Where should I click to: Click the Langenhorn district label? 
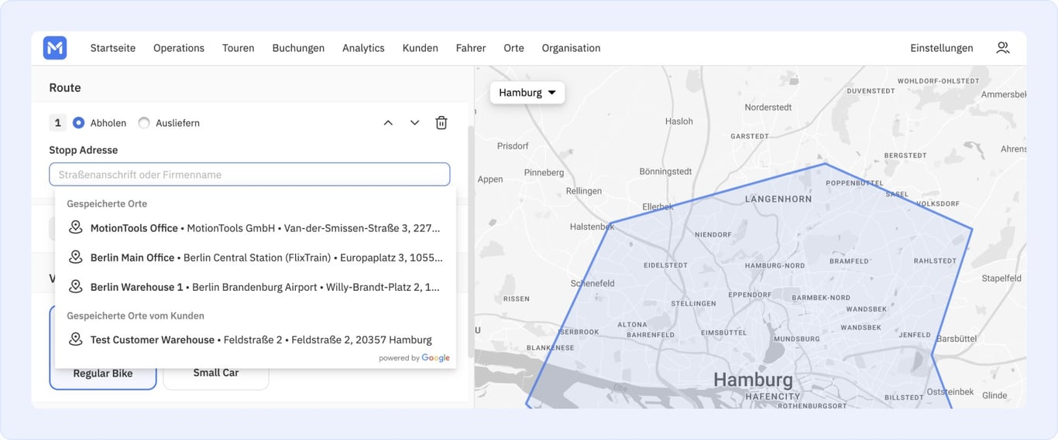(x=778, y=199)
